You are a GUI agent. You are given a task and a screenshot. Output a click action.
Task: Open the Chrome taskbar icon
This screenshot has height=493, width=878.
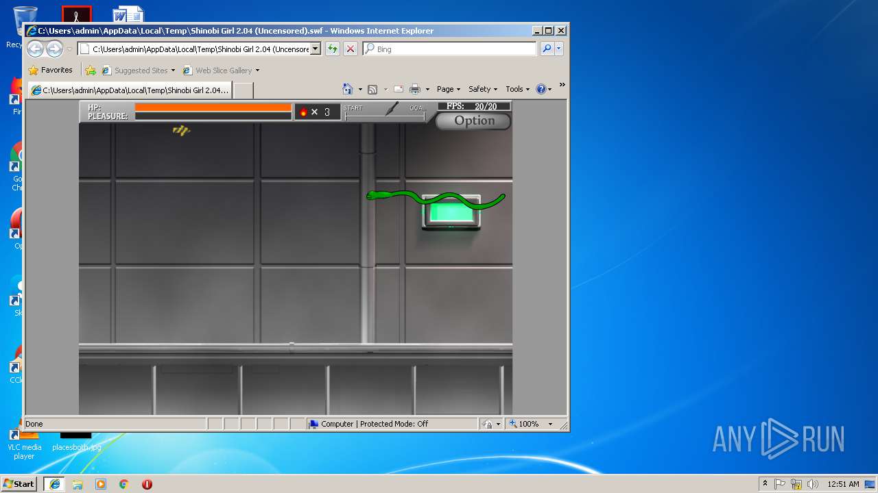(x=124, y=483)
